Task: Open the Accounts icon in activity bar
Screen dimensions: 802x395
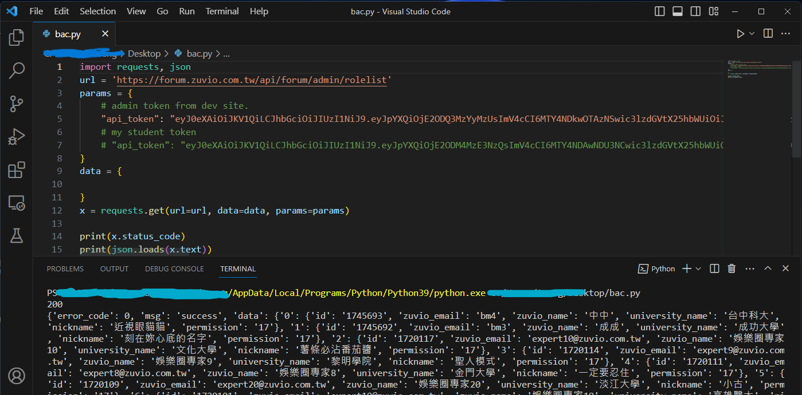Action: point(17,376)
